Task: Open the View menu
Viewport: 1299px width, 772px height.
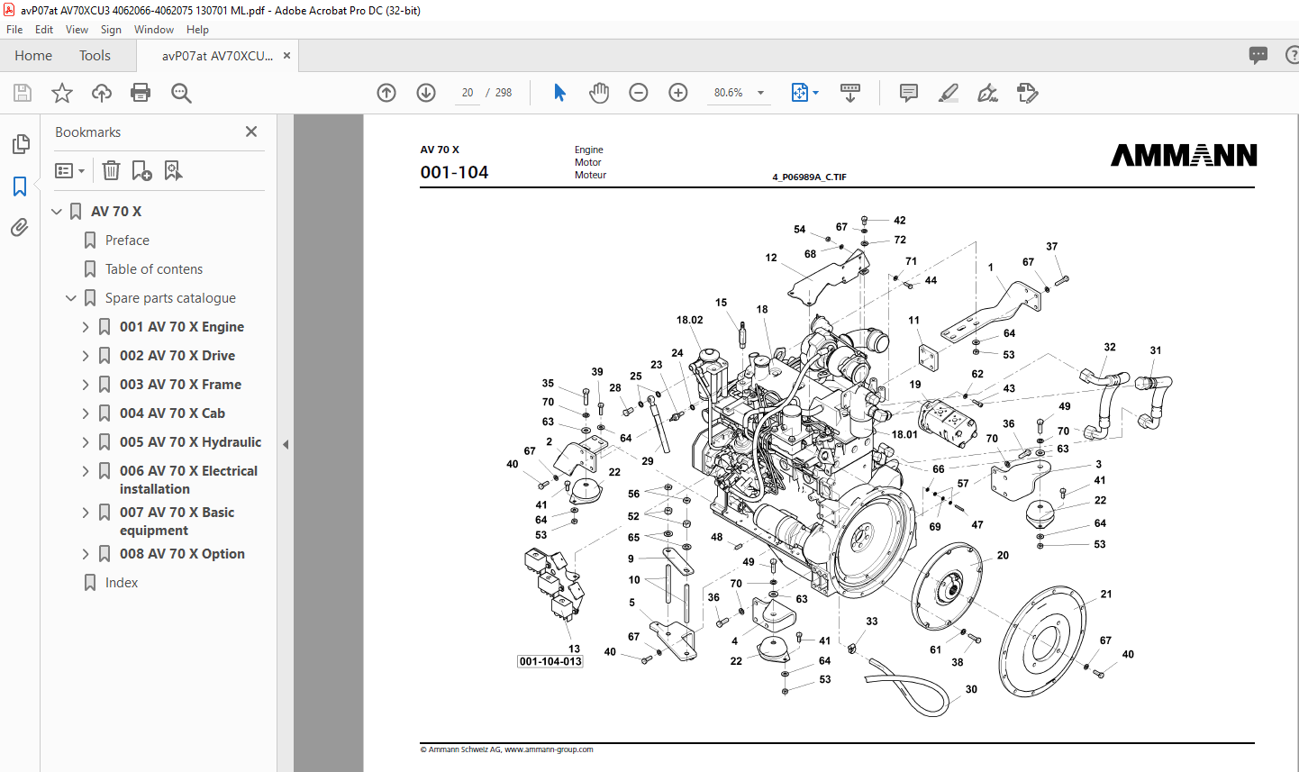Action: pyautogui.click(x=77, y=30)
